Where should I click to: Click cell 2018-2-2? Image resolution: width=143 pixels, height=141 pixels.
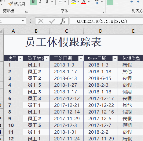coord(101,132)
